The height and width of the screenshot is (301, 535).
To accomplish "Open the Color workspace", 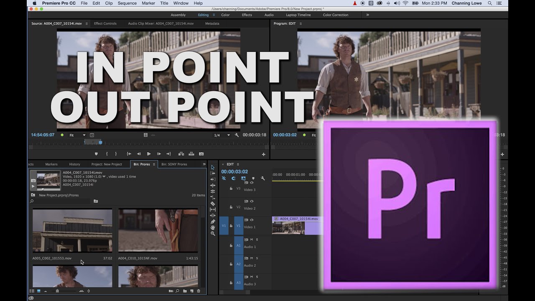I will (225, 15).
